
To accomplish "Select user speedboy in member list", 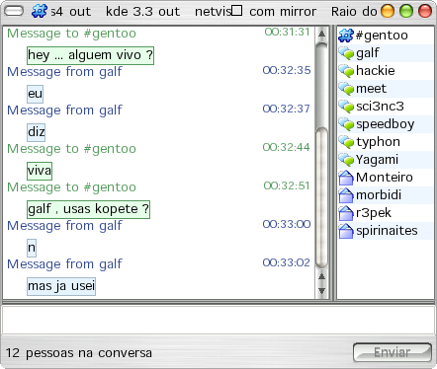I will (x=385, y=124).
